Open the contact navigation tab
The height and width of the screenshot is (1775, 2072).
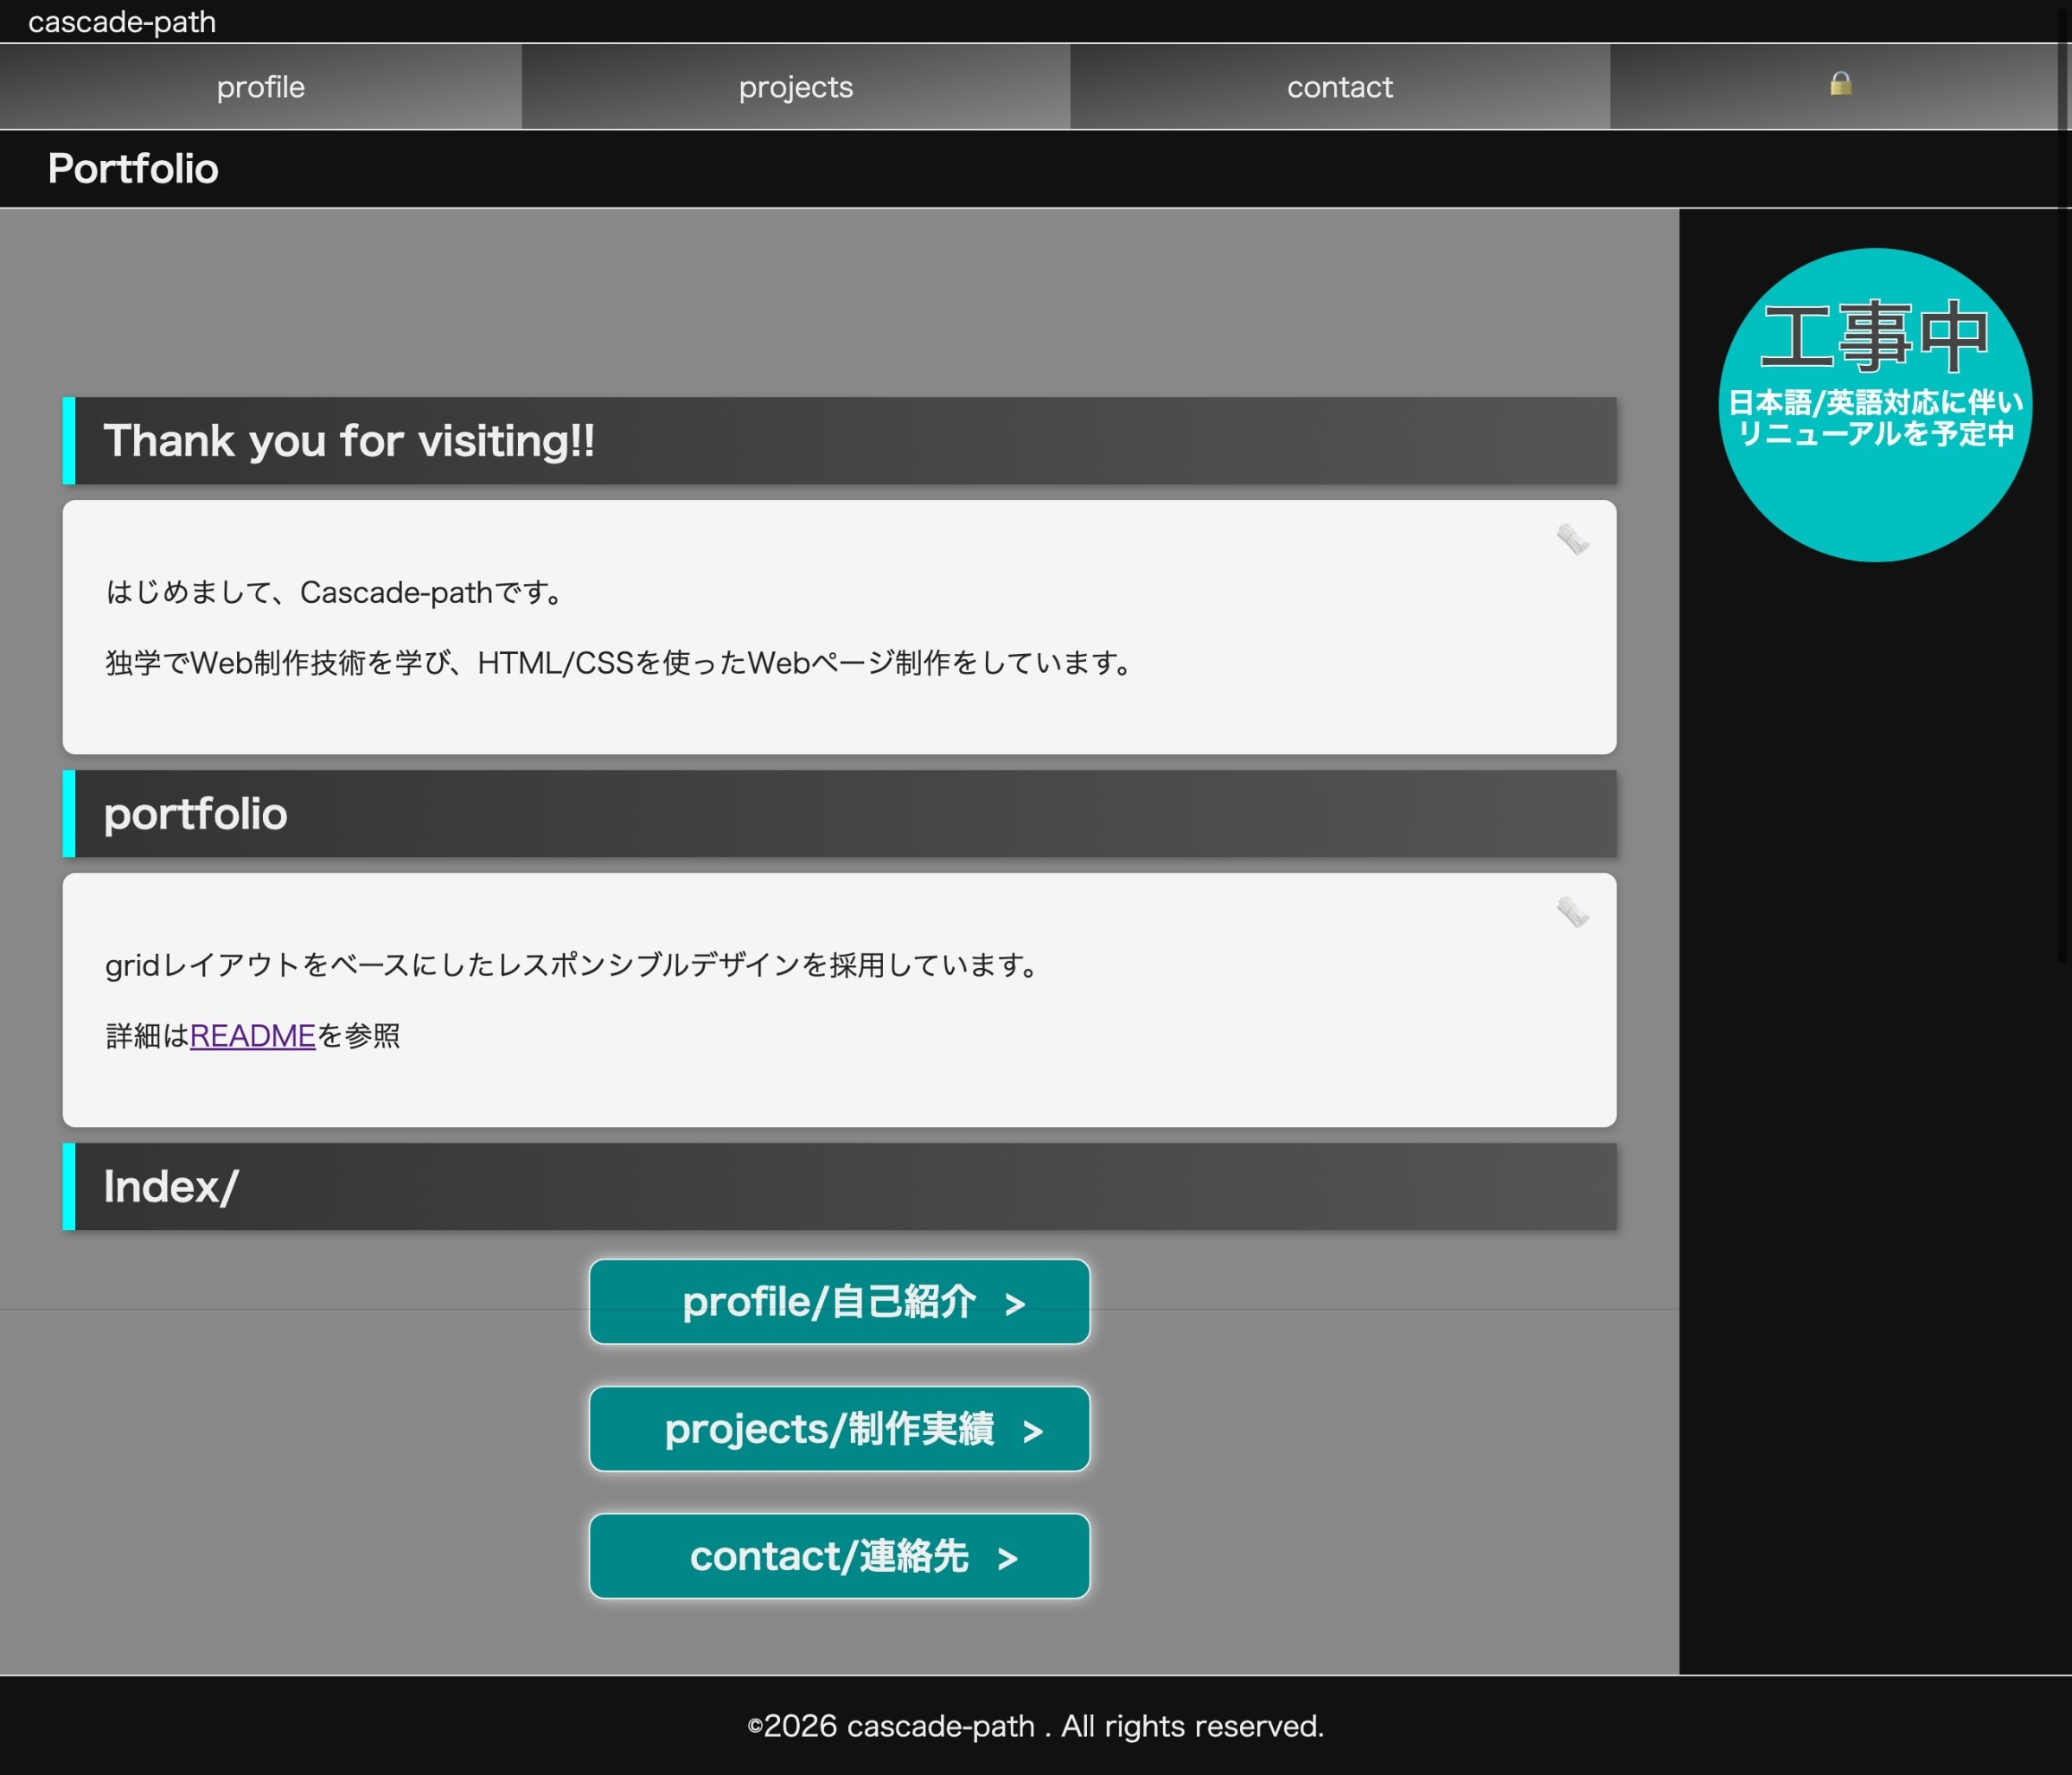(1340, 87)
